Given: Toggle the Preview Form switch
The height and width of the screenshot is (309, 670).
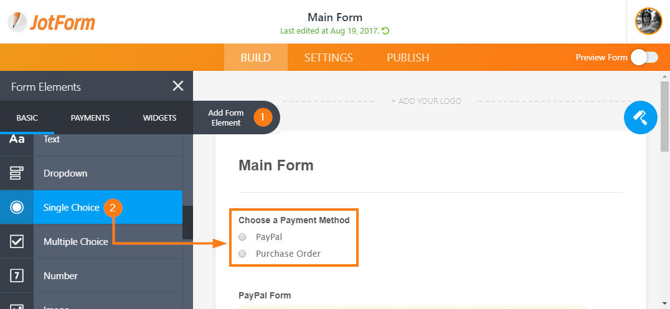Looking at the screenshot, I should tap(644, 57).
